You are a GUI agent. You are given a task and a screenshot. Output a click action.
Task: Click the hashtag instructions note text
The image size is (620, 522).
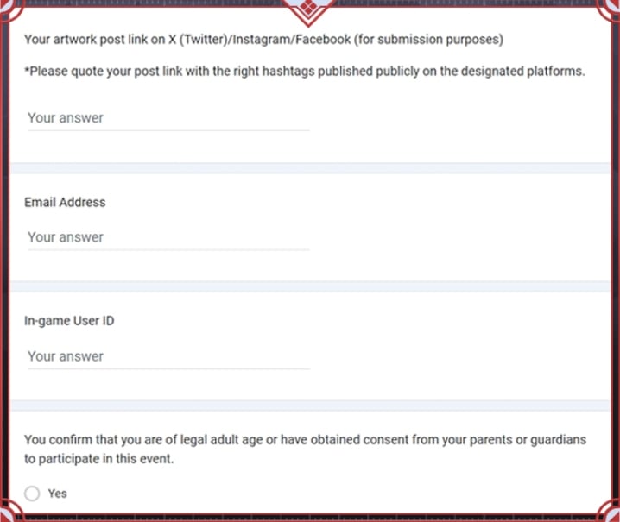coord(304,71)
